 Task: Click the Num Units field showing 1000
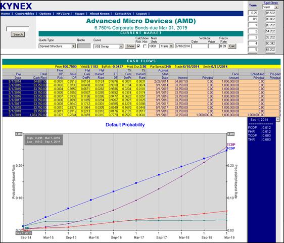pyautogui.click(x=154, y=46)
